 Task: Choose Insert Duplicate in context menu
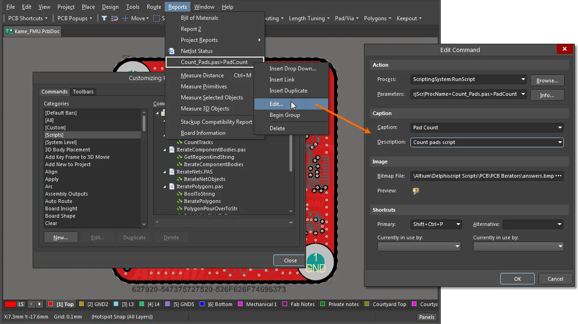288,91
